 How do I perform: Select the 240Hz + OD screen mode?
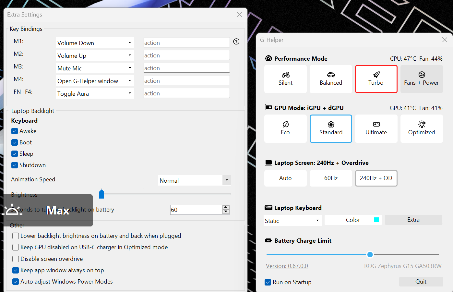[376, 178]
